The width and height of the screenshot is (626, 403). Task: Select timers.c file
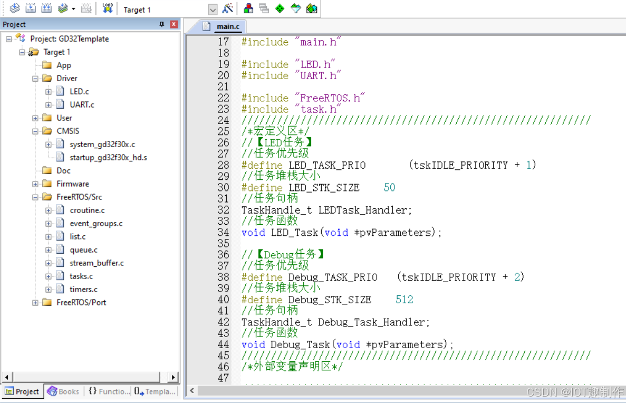[x=83, y=289]
